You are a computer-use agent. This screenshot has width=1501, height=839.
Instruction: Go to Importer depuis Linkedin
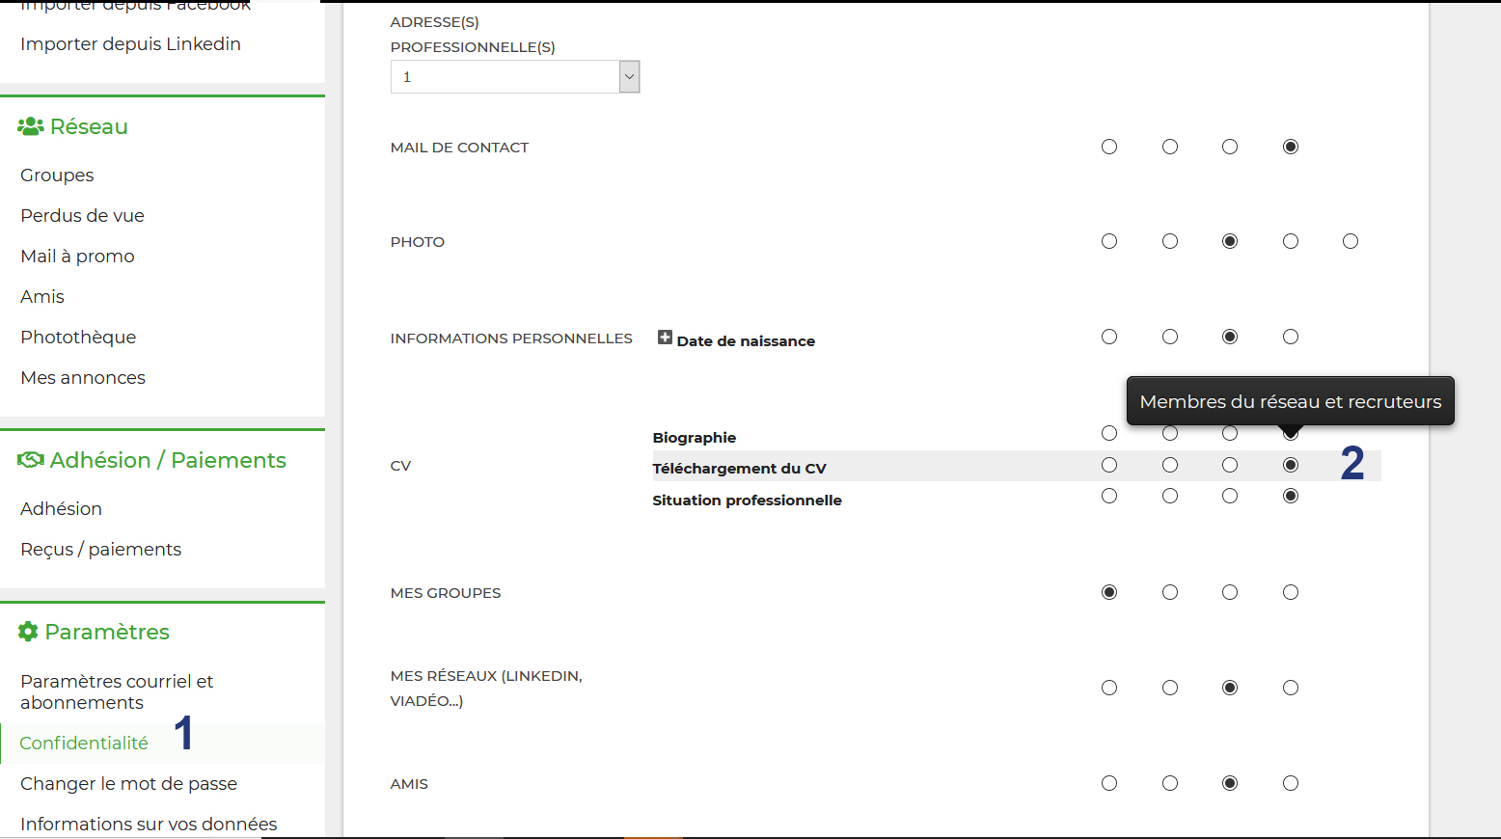[131, 44]
